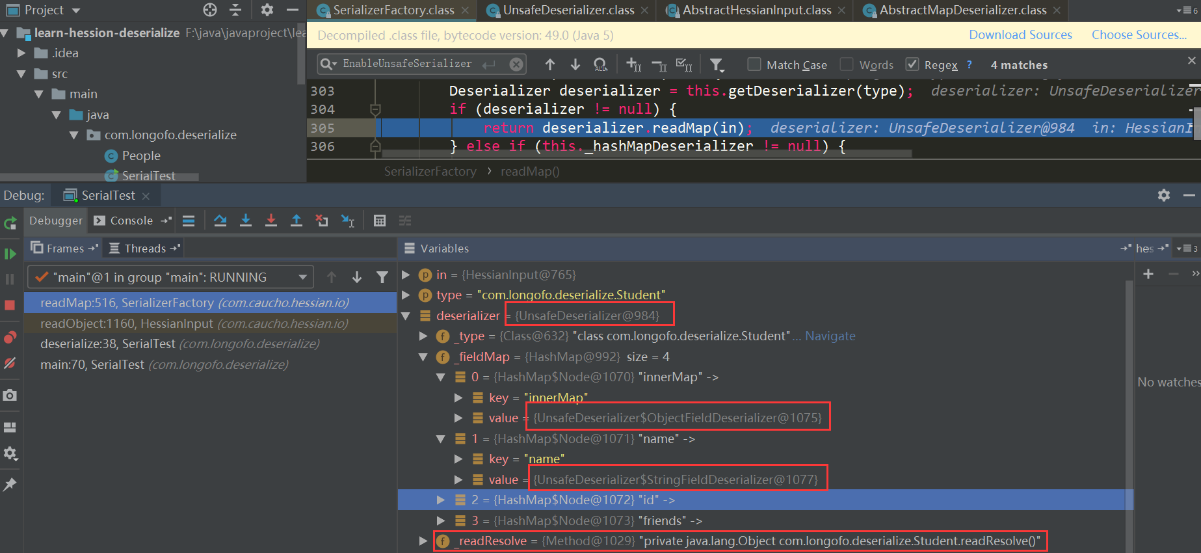Uncheck the Regex checkbox
The image size is (1201, 553).
coord(912,64)
